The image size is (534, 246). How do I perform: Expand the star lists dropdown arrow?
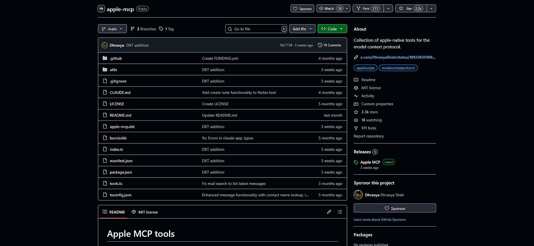[431, 8]
